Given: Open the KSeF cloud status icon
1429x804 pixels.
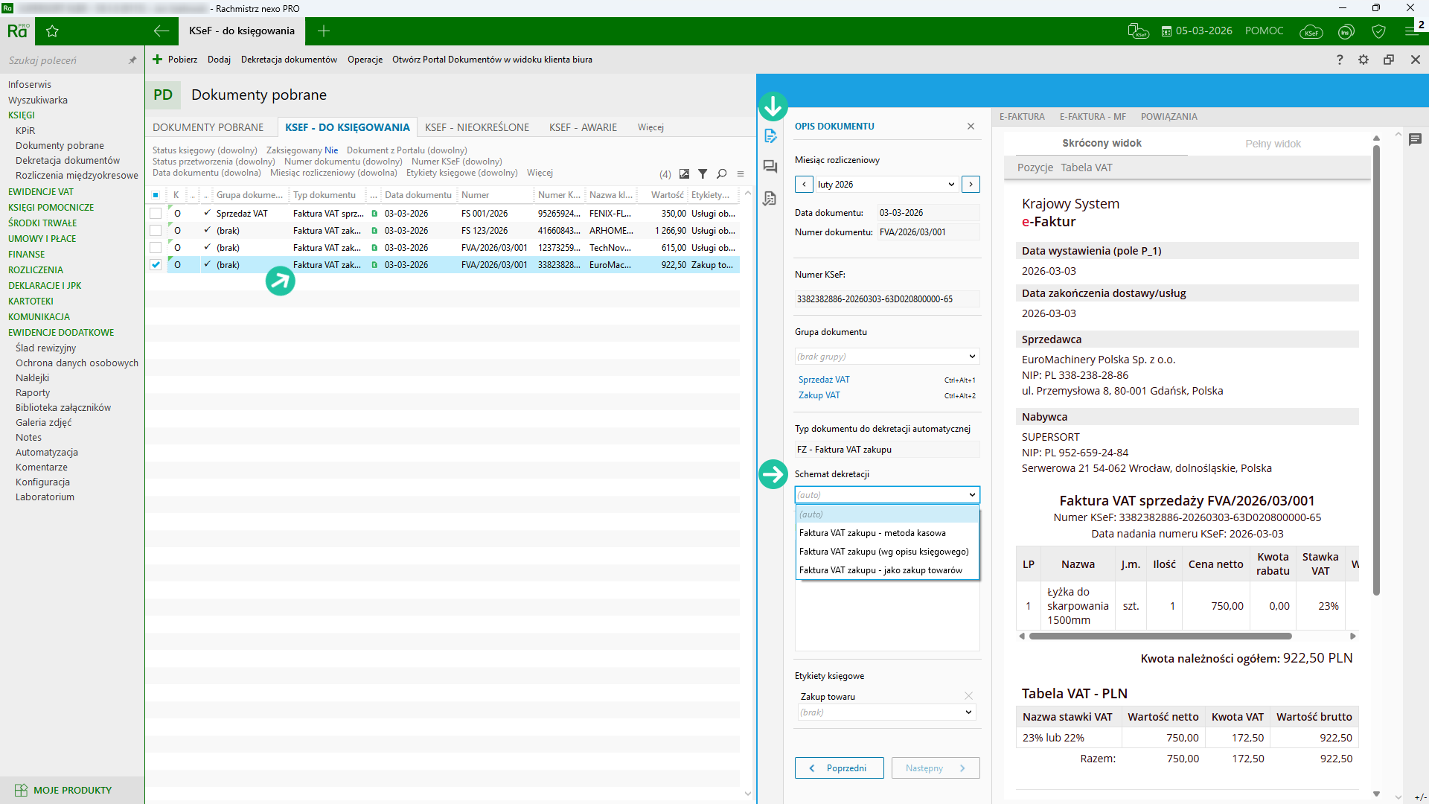Looking at the screenshot, I should pos(1311,31).
